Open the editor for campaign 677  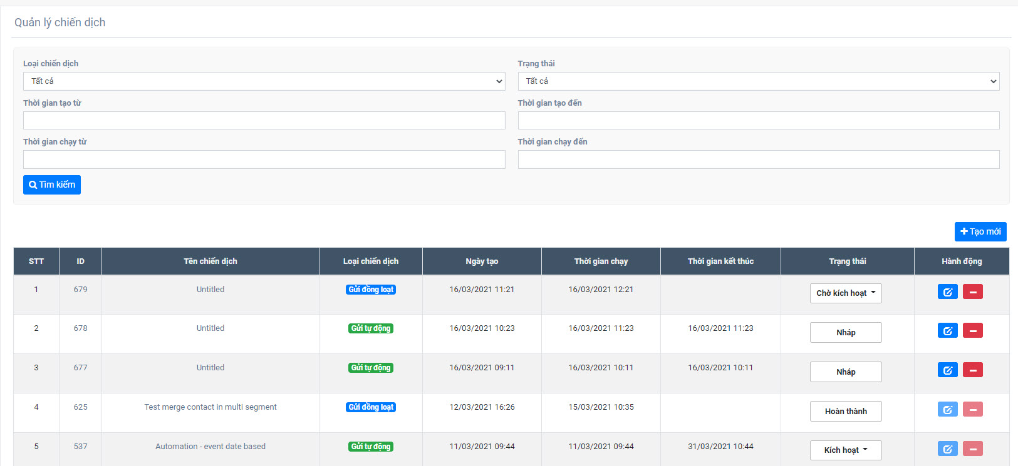point(947,370)
